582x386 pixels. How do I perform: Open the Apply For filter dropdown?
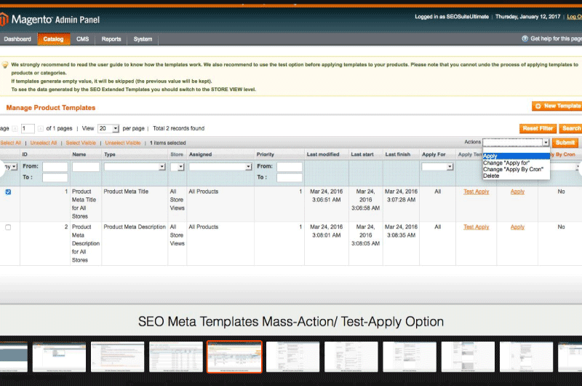click(x=437, y=167)
